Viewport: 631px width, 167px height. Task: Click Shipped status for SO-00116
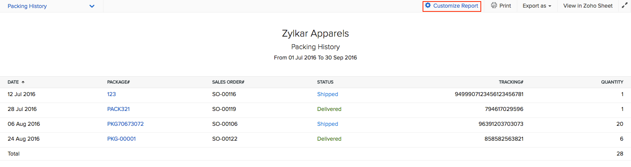tap(328, 94)
